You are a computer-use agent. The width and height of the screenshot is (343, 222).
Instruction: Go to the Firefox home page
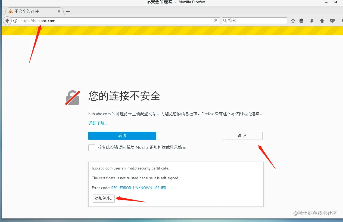point(322,20)
